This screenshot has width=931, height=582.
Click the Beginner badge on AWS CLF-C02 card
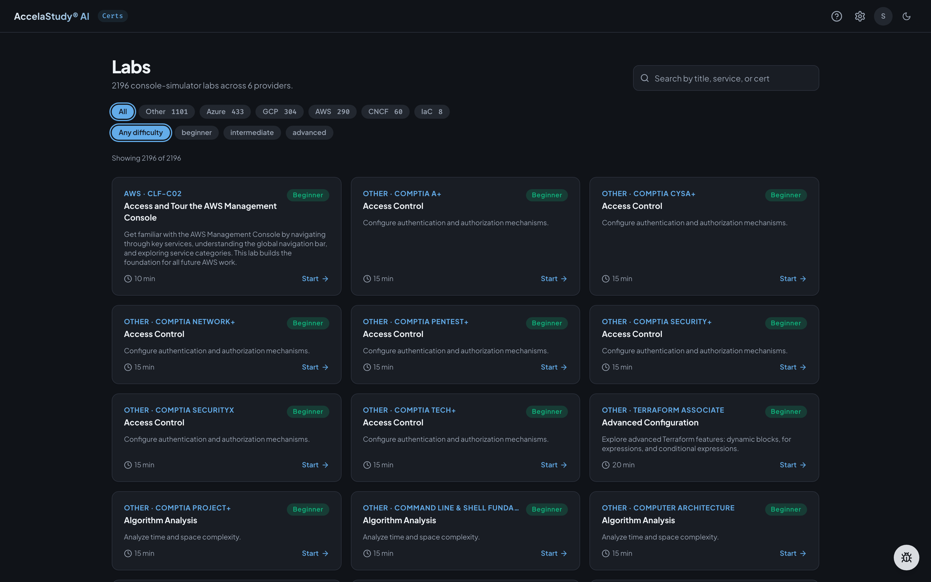click(308, 195)
